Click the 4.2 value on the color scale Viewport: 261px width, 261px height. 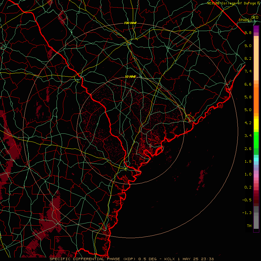click(x=248, y=123)
